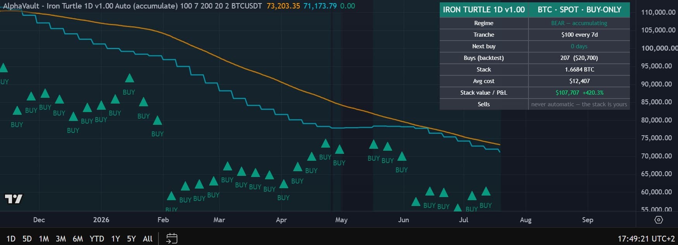
Task: Click the $12,407 average cost value
Action: [x=579, y=81]
